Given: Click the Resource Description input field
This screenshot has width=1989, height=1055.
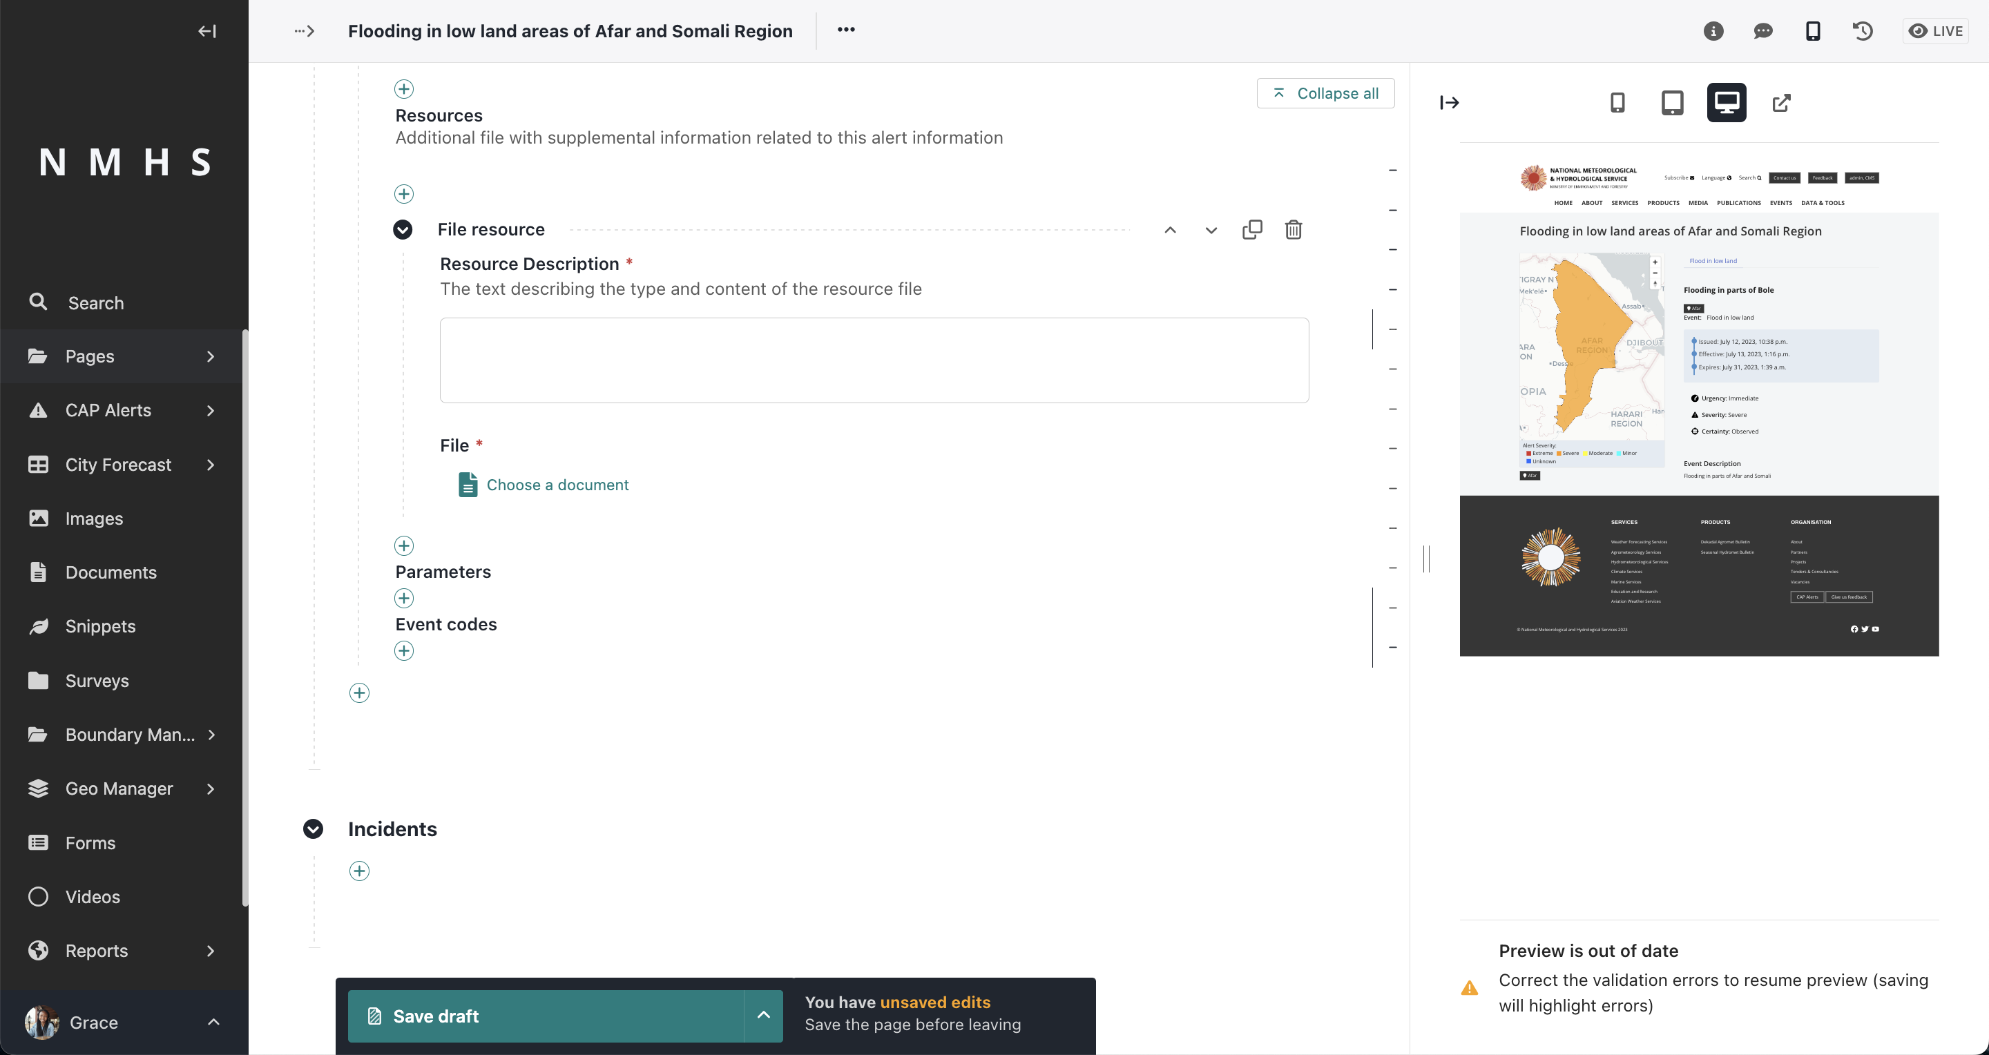Looking at the screenshot, I should point(875,359).
